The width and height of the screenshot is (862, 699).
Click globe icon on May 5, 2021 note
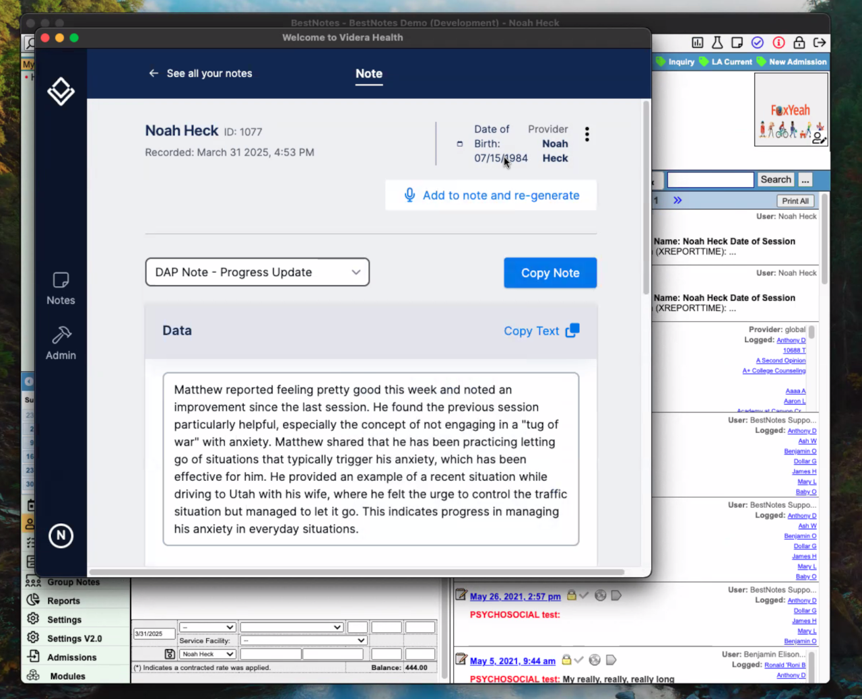(595, 660)
